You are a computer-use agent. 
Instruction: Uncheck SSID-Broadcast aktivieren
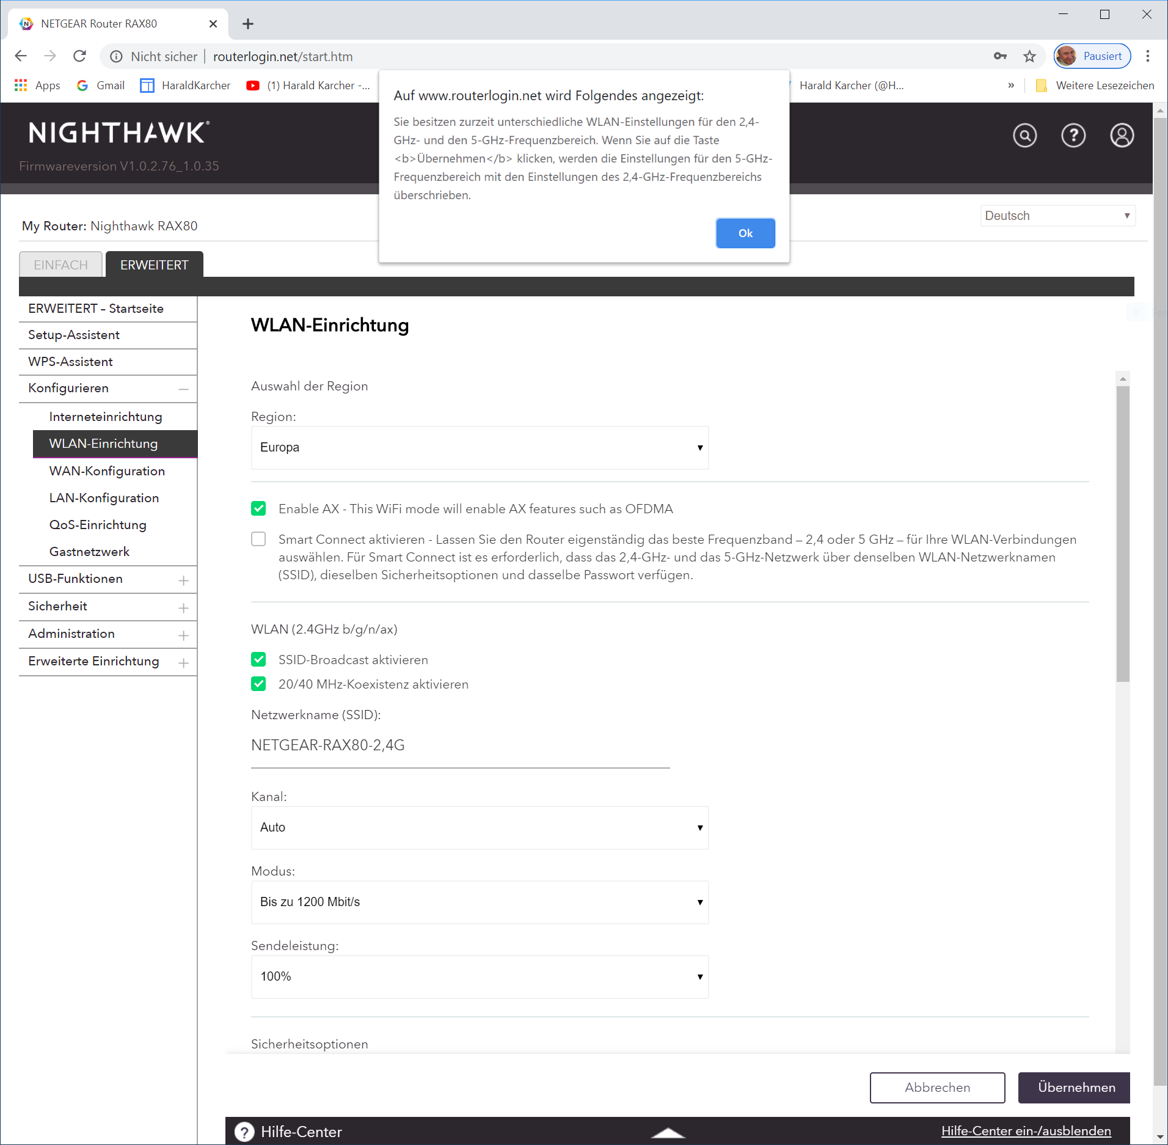tap(258, 659)
